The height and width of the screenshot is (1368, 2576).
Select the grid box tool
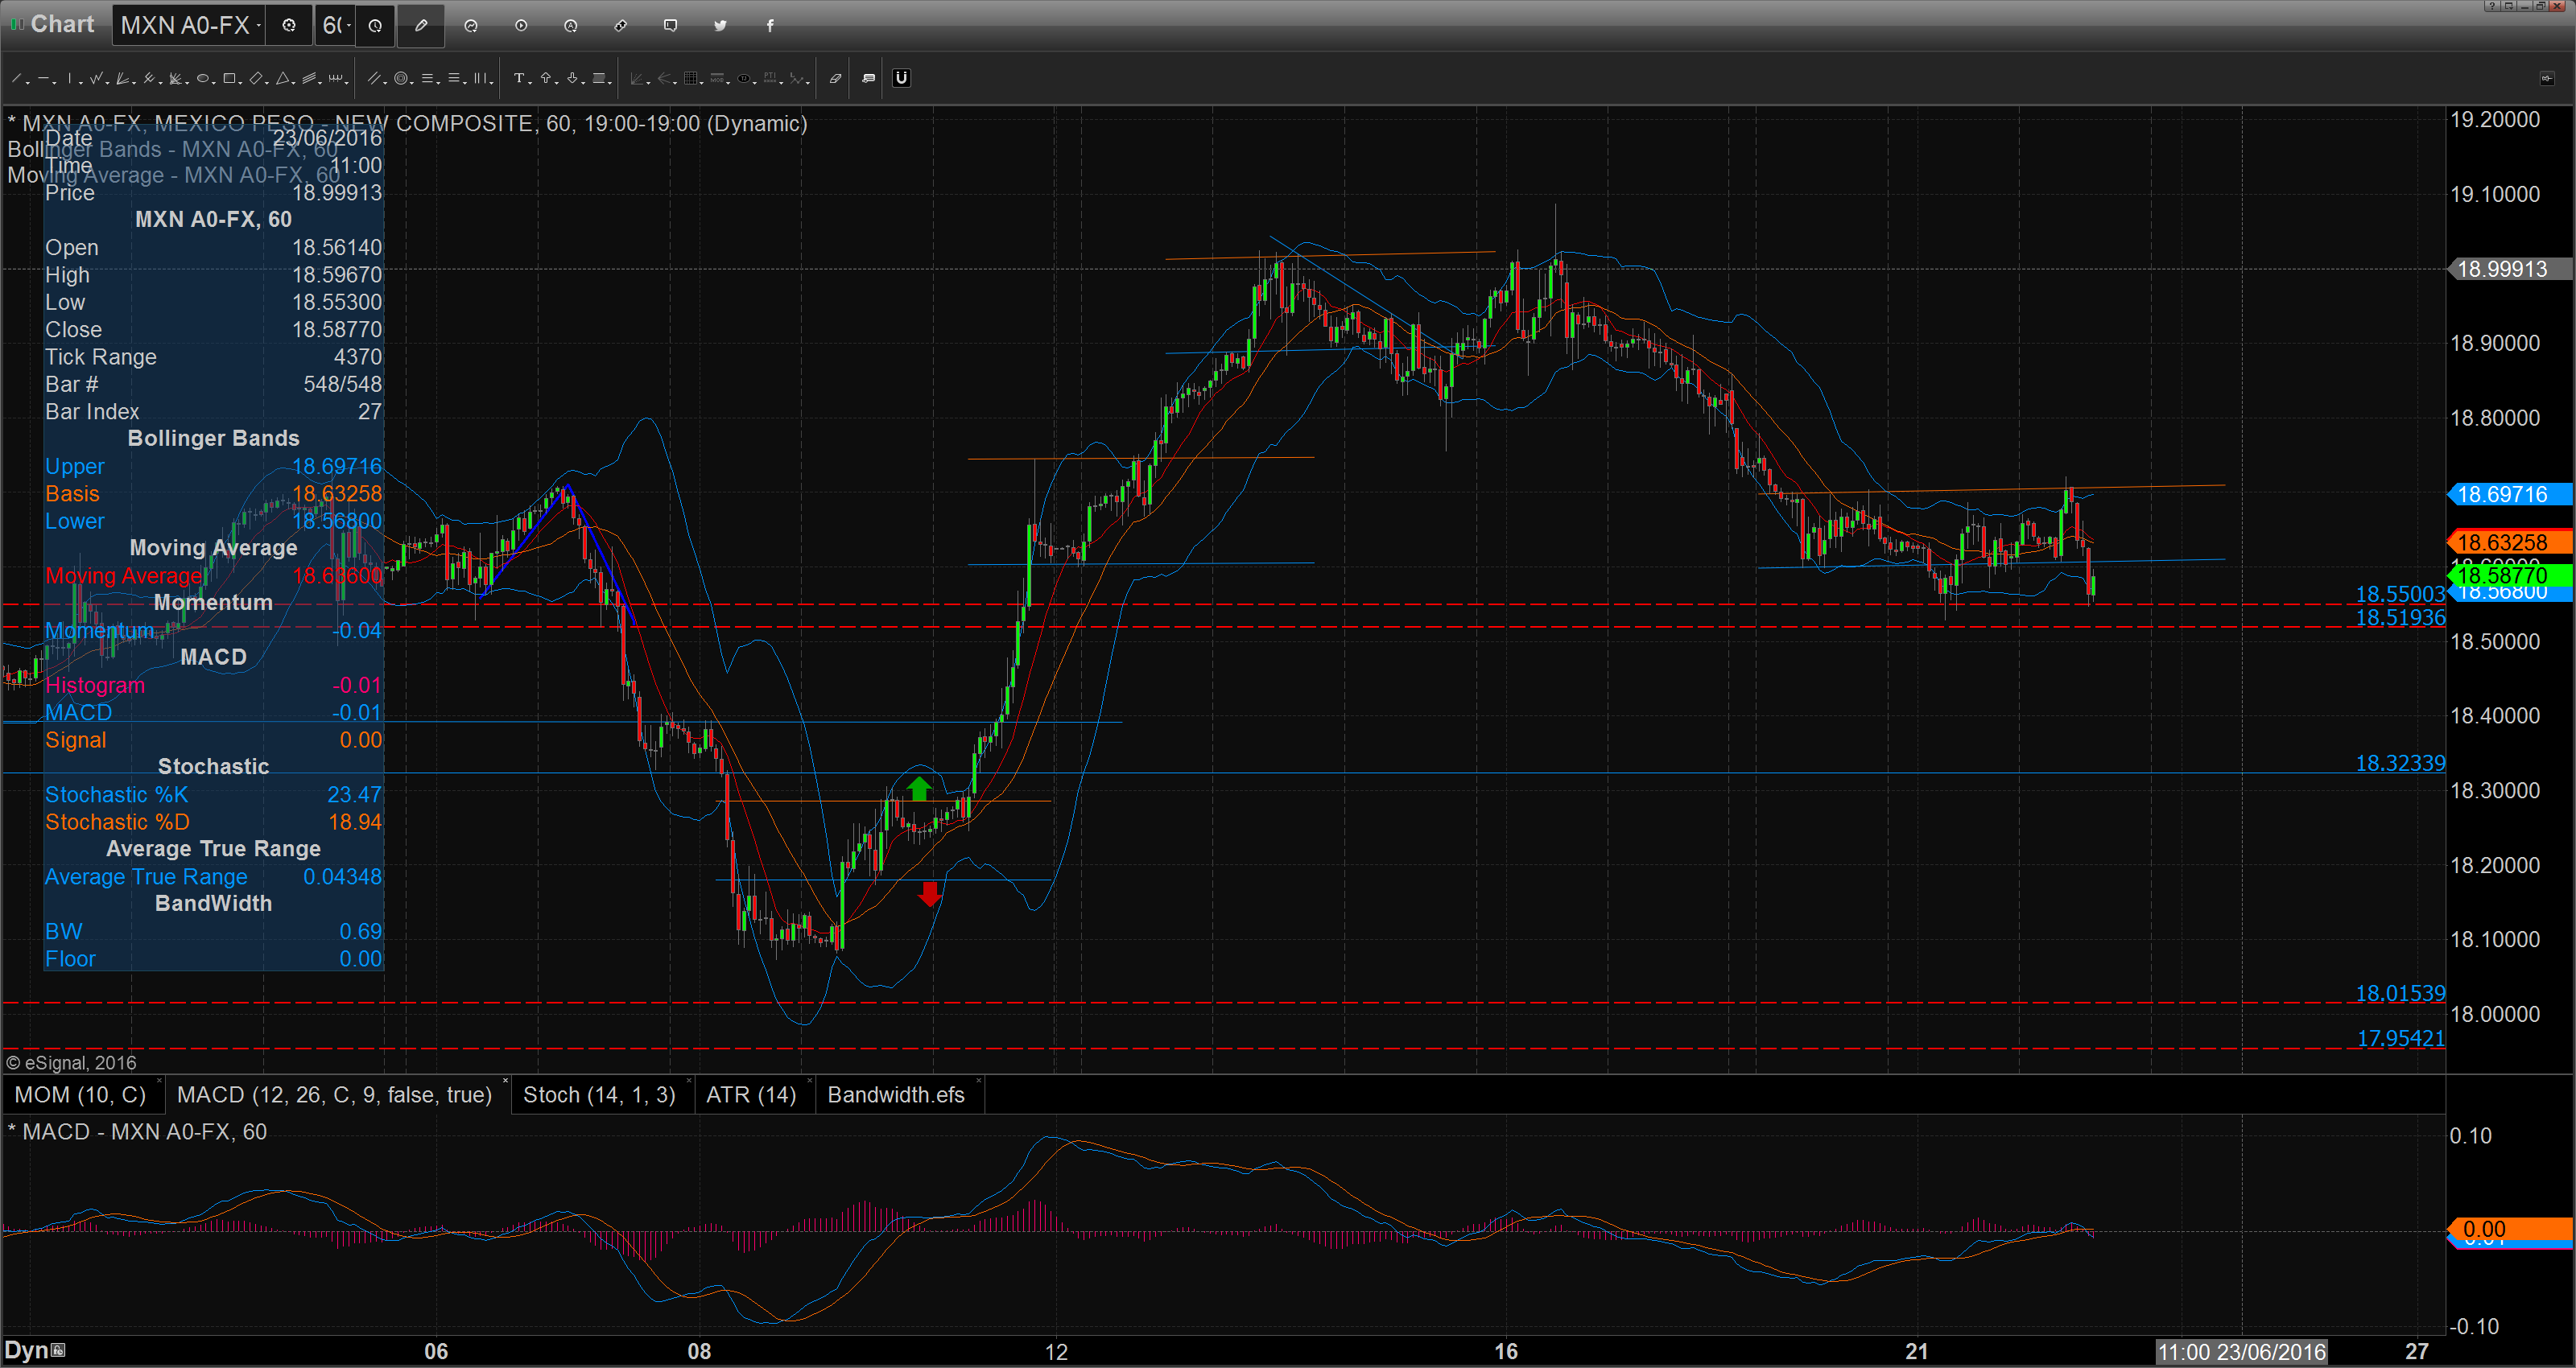(691, 78)
